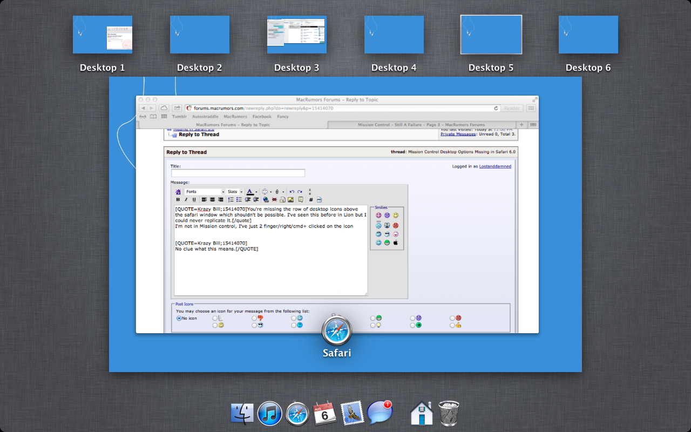Select red angry face post icon radio
The image size is (691, 432).
[452, 318]
